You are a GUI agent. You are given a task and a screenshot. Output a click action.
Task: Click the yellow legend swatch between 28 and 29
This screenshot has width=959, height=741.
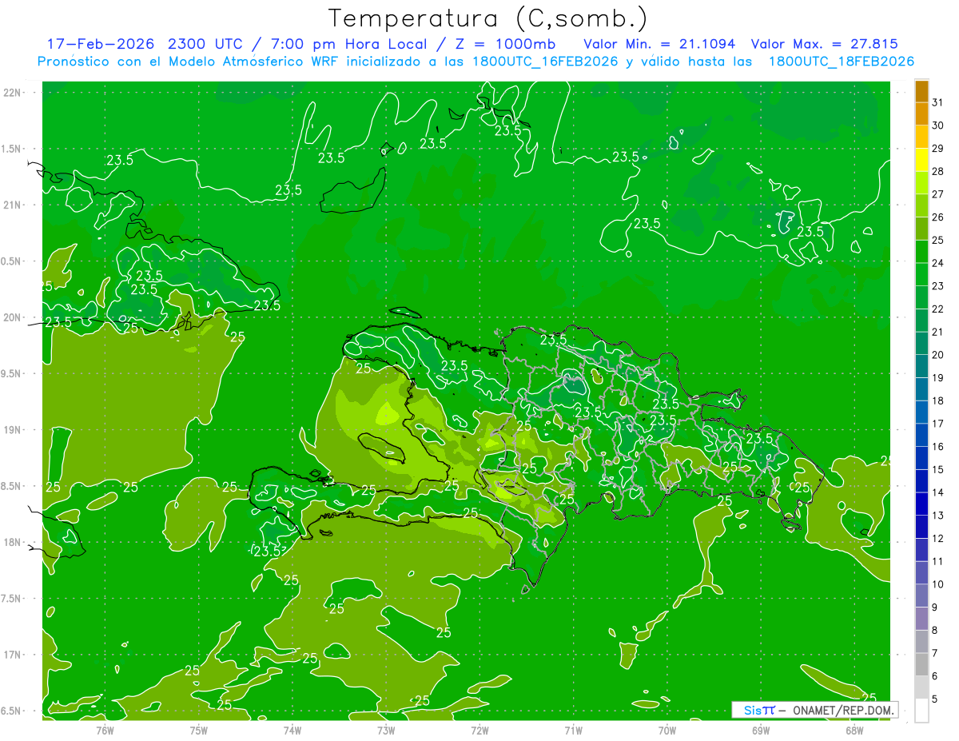point(921,160)
